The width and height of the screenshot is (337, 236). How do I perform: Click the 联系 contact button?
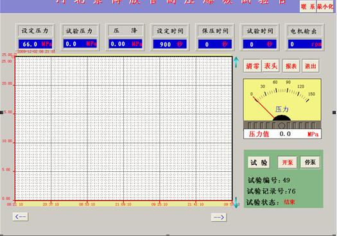(307, 6)
